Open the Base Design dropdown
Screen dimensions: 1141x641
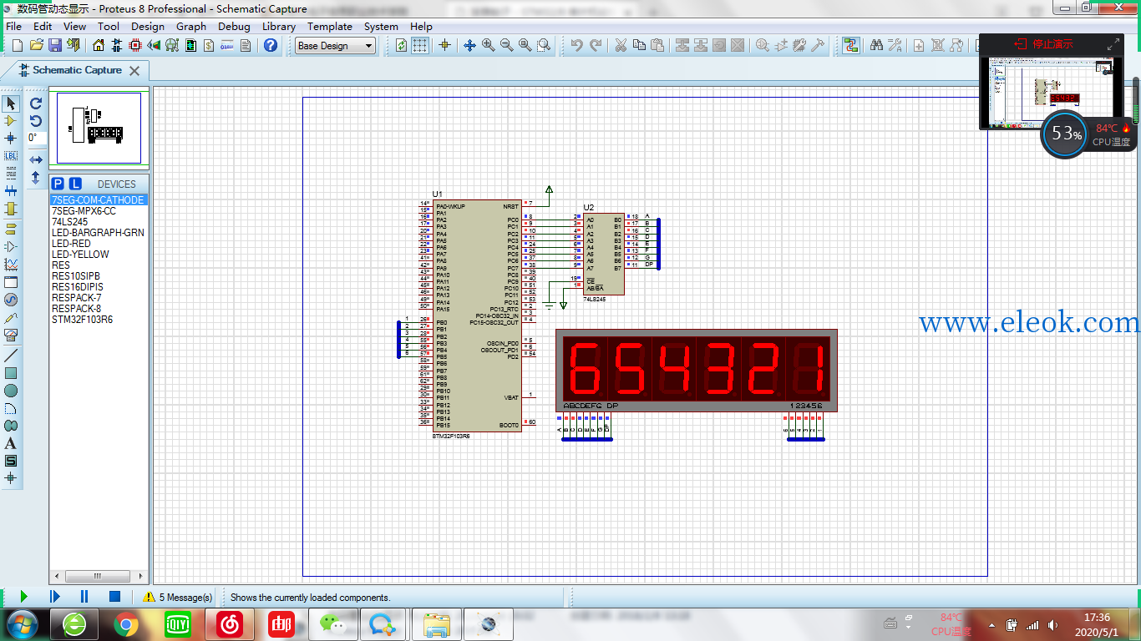tap(336, 46)
